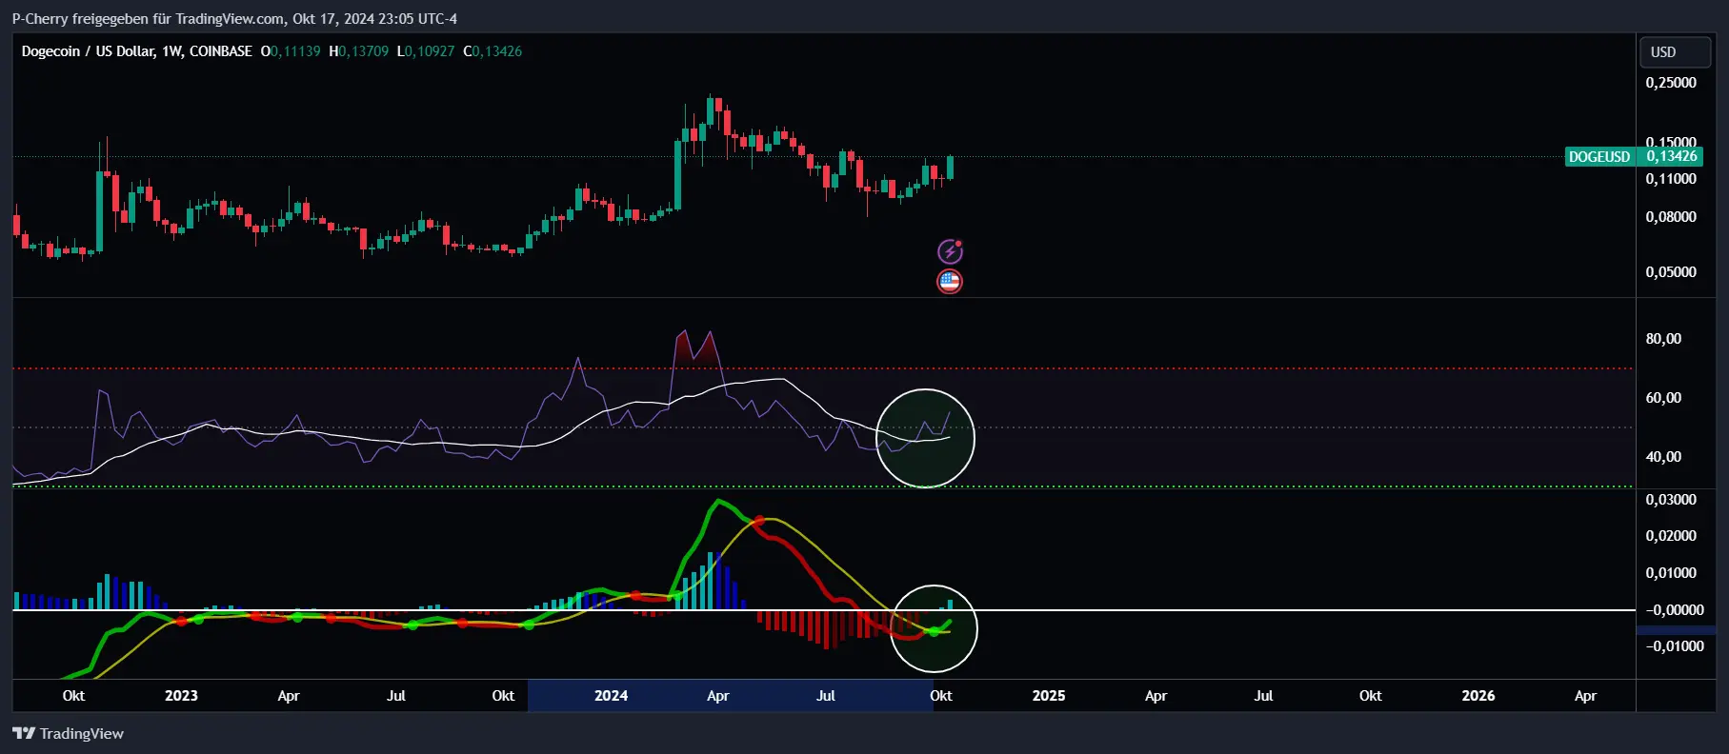The width and height of the screenshot is (1729, 754).
Task: Click the 40,00 RSI axis label
Action: 1663,457
